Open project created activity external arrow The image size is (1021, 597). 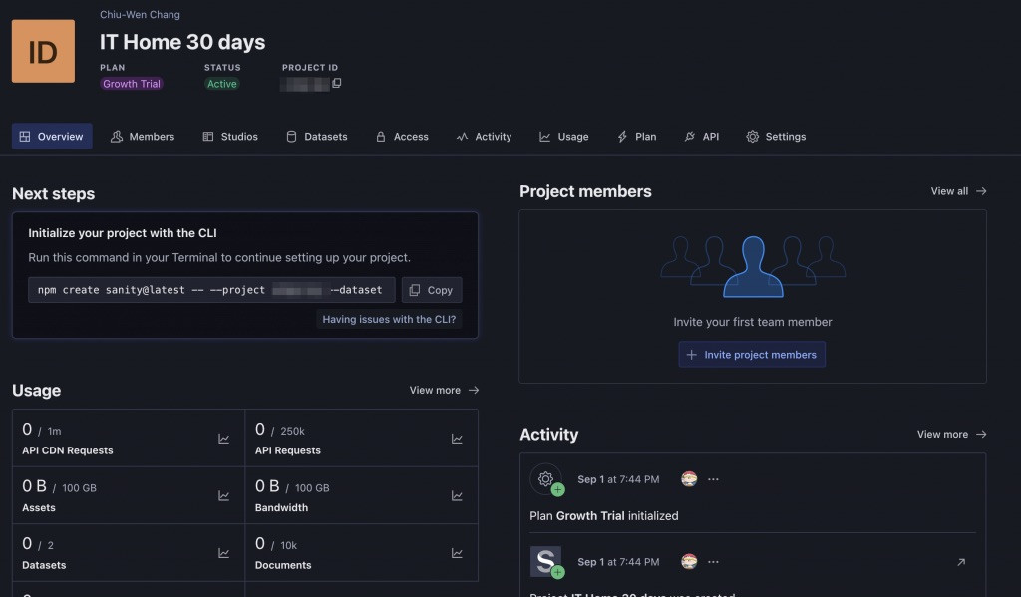pyautogui.click(x=960, y=562)
